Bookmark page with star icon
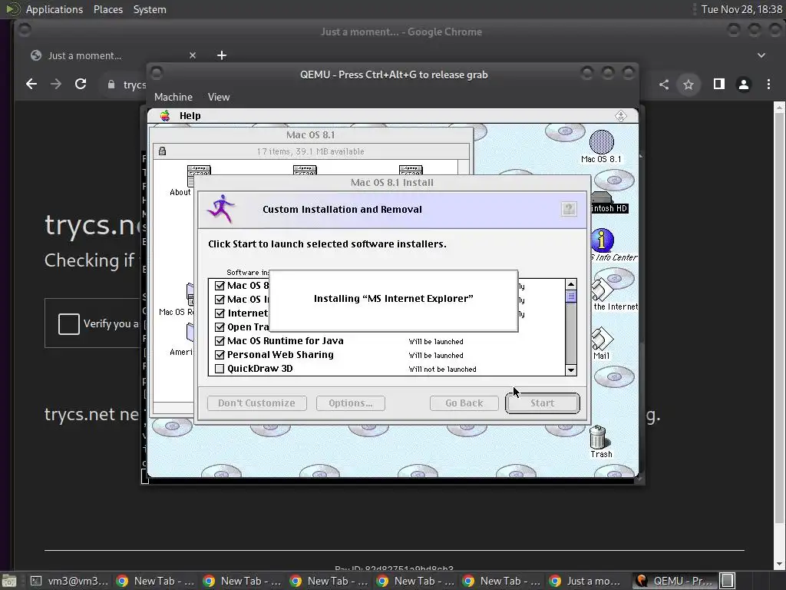786x590 pixels. 689,85
